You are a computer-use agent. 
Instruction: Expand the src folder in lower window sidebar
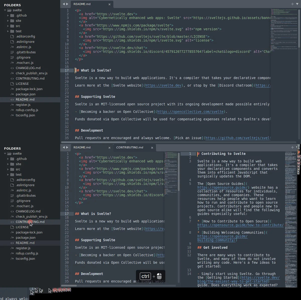[x=8, y=169]
